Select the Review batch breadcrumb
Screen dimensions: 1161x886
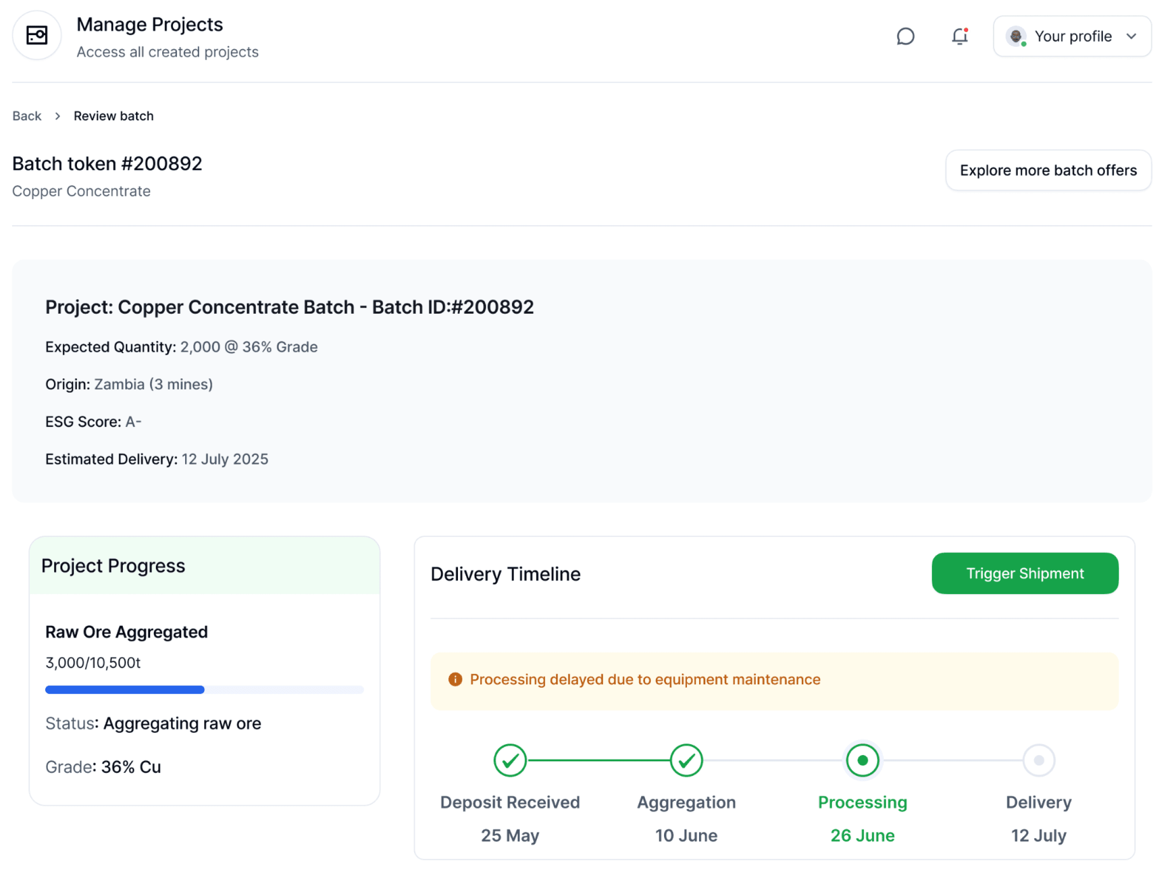[114, 116]
